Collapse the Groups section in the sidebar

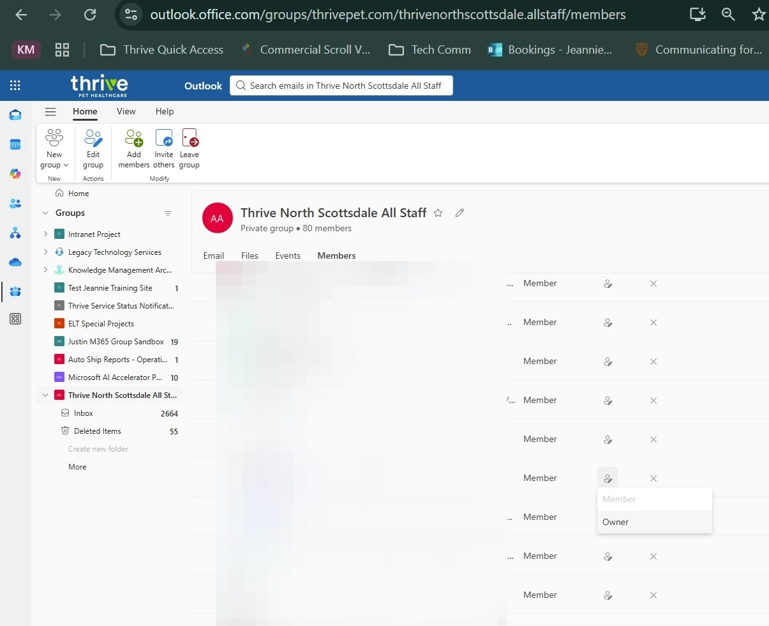(x=45, y=213)
